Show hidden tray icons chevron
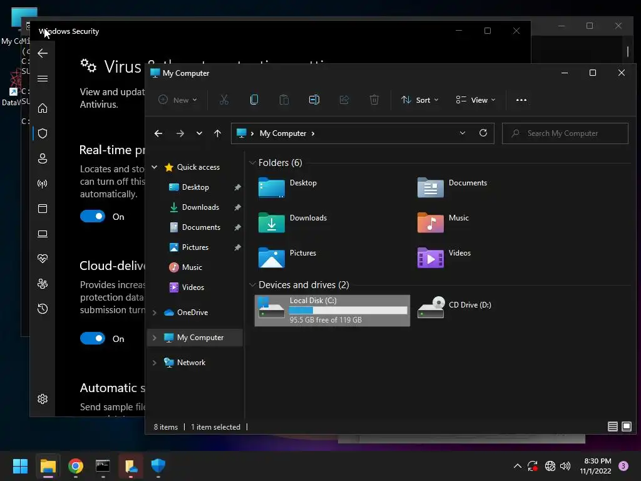Image resolution: width=641 pixels, height=481 pixels. [x=517, y=466]
